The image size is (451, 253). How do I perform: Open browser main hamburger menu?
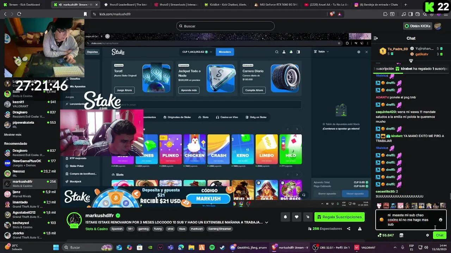(446, 14)
